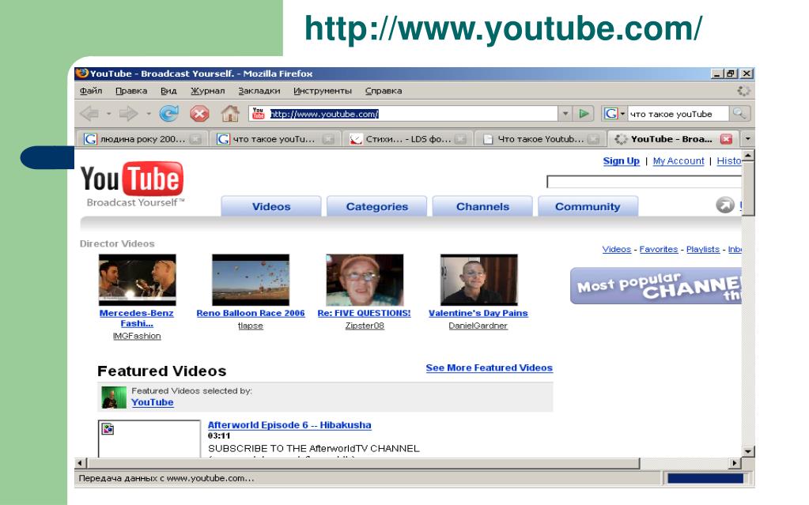
Task: Open the Закладки menu
Action: click(259, 91)
